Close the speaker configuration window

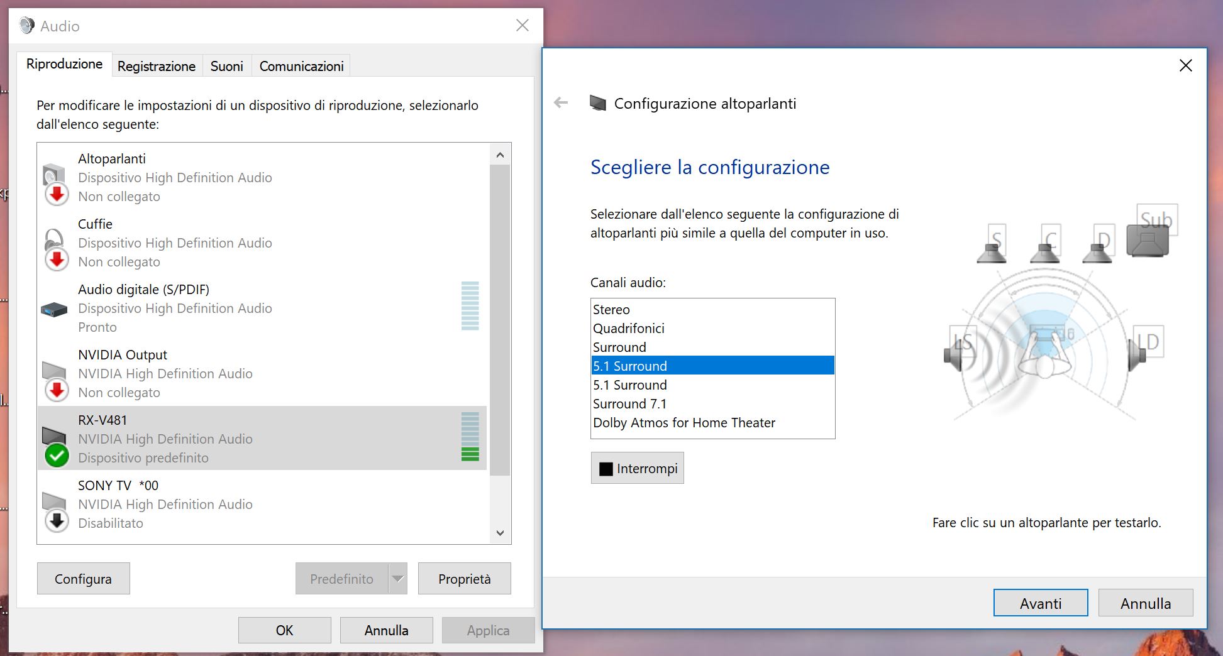pyautogui.click(x=1186, y=65)
